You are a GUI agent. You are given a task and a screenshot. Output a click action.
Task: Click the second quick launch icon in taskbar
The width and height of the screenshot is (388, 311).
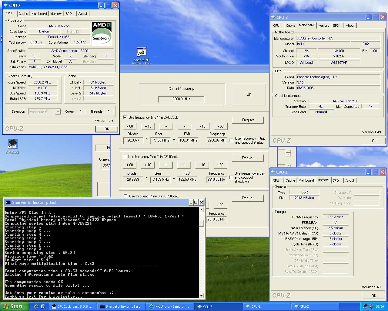[x=43, y=306]
